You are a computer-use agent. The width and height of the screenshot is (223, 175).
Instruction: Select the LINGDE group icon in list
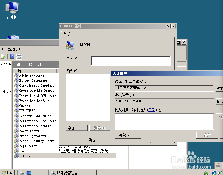(16, 156)
